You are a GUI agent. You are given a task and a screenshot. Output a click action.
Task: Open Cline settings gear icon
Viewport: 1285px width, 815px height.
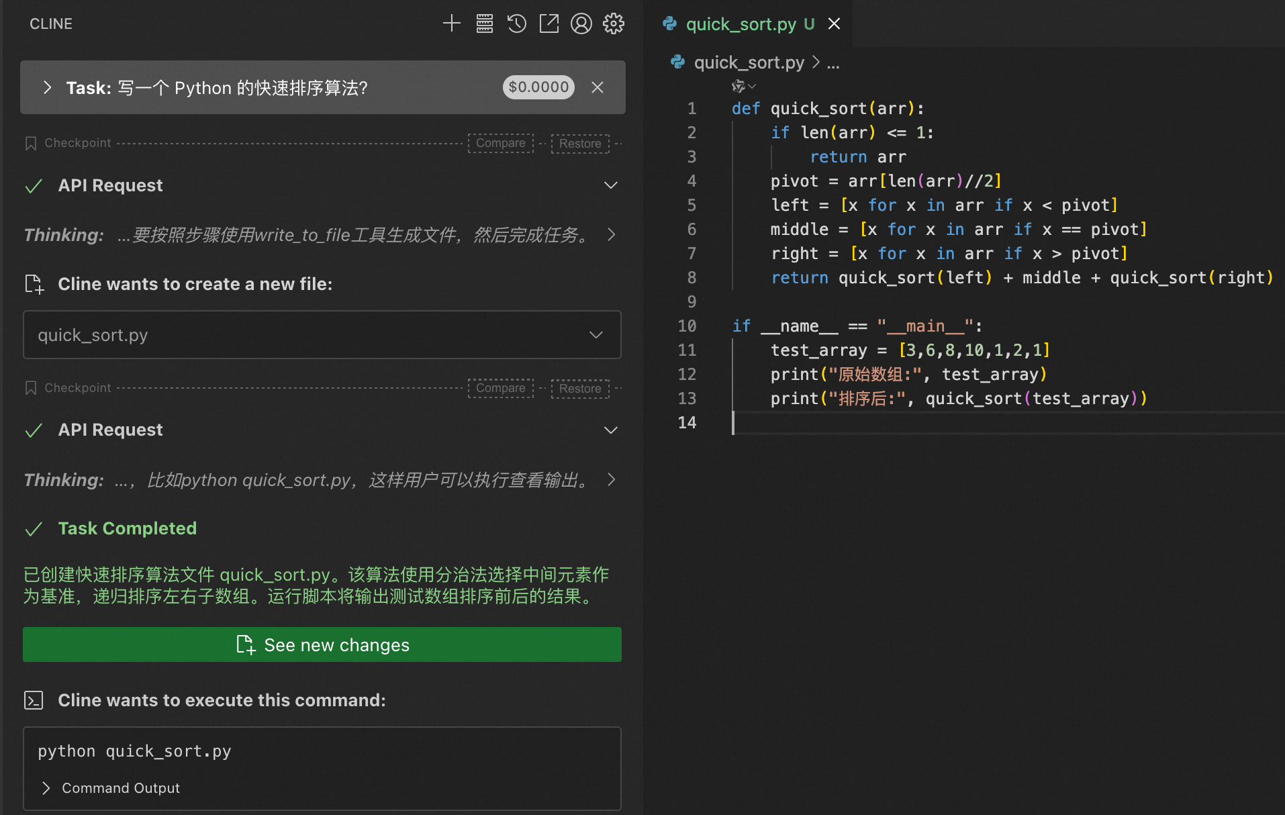(613, 23)
